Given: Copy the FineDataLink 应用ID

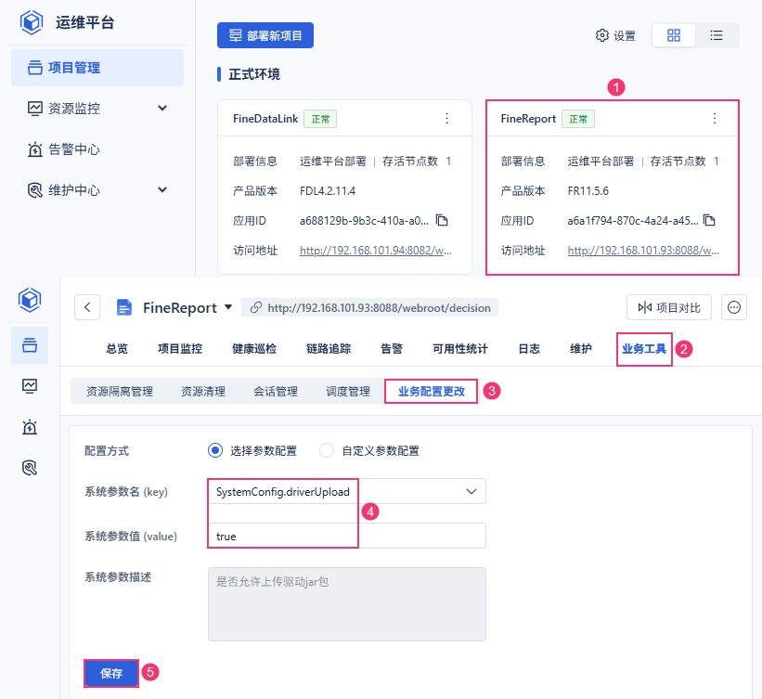Looking at the screenshot, I should click(441, 220).
